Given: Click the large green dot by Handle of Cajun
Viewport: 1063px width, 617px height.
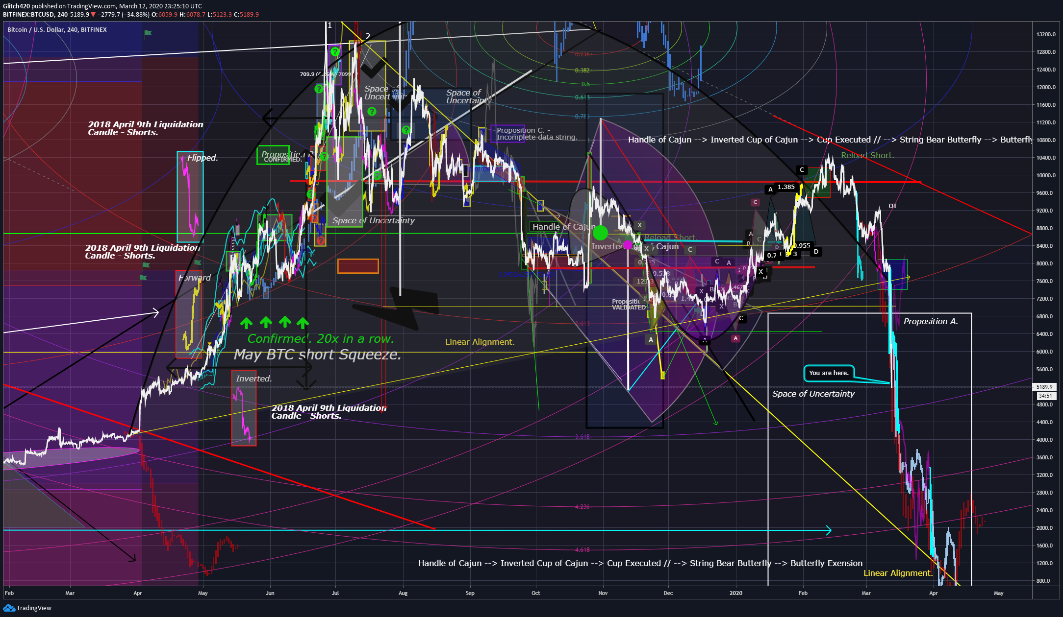Looking at the screenshot, I should 600,233.
